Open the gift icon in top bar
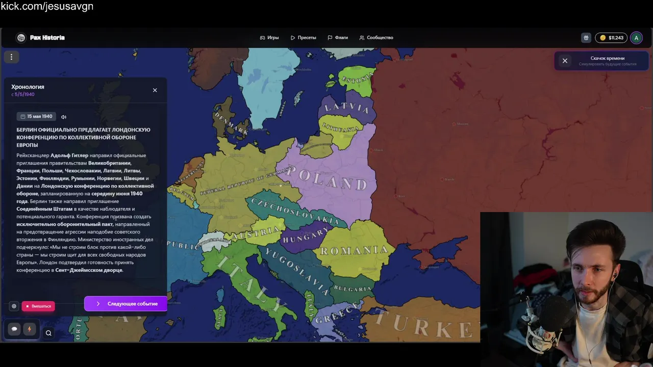Image resolution: width=653 pixels, height=367 pixels. coord(586,38)
